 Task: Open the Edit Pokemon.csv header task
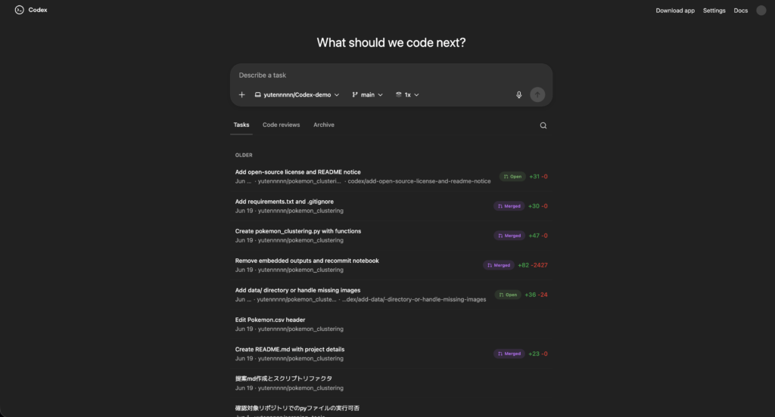point(270,320)
